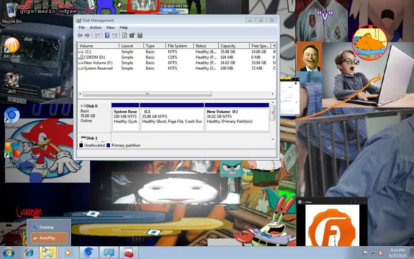Open the Action menu
Image resolution: width=414 pixels, height=259 pixels.
95,28
